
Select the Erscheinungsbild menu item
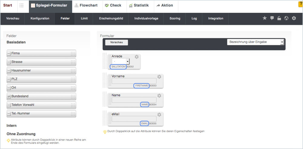111,18
